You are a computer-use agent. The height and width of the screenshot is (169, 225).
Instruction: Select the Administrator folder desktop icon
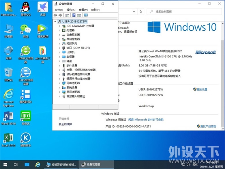click(x=9, y=9)
